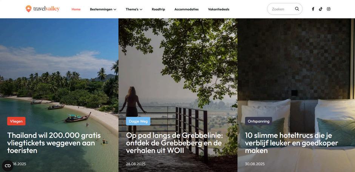Viewport: 355px width, 172px height.
Task: Open the 10 slimme hoteltrucs article headline
Action: click(x=291, y=143)
